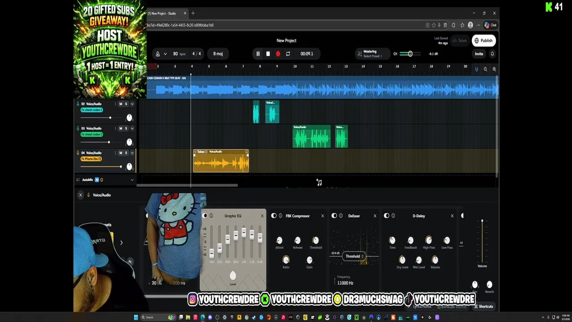The width and height of the screenshot is (572, 322).
Task: Expand the AutoMix row chevron
Action: 132,180
